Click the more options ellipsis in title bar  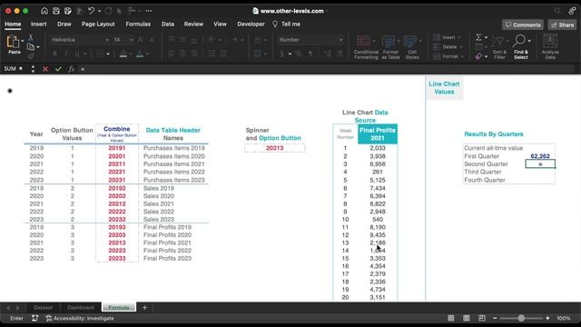[149, 11]
